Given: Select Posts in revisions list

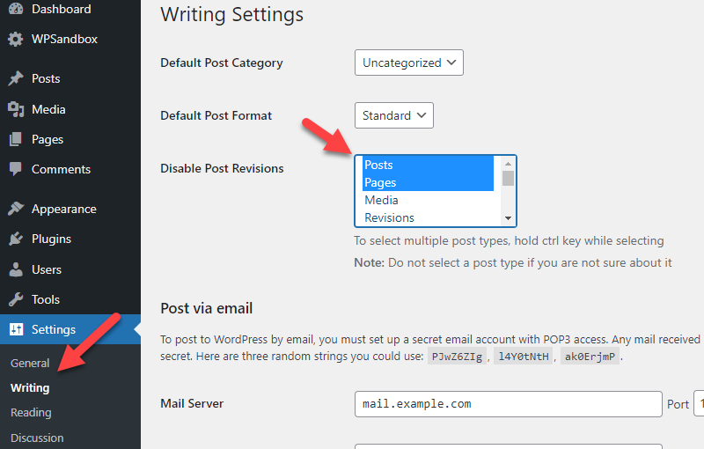Looking at the screenshot, I should (x=428, y=165).
